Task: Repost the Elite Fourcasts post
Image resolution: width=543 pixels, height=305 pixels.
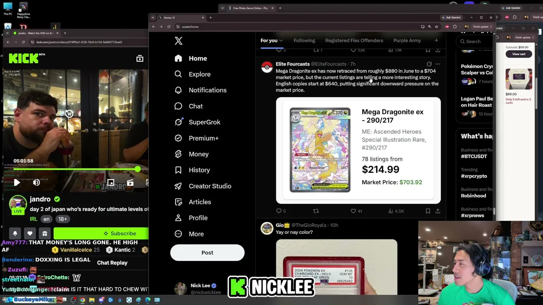Action: click(316, 211)
